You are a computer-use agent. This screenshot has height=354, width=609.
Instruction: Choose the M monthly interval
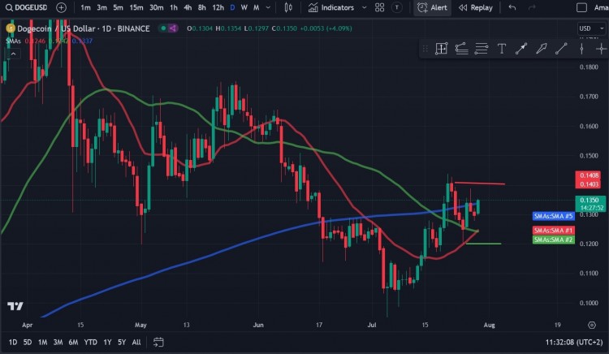click(x=257, y=7)
